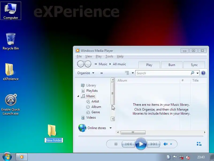Click the network tray icon

coord(181,157)
